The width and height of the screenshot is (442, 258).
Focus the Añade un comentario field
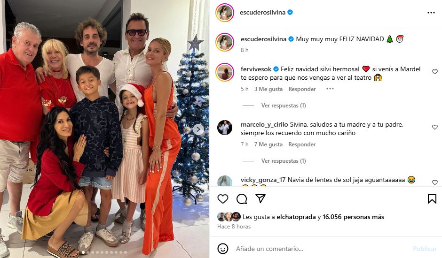click(321, 249)
